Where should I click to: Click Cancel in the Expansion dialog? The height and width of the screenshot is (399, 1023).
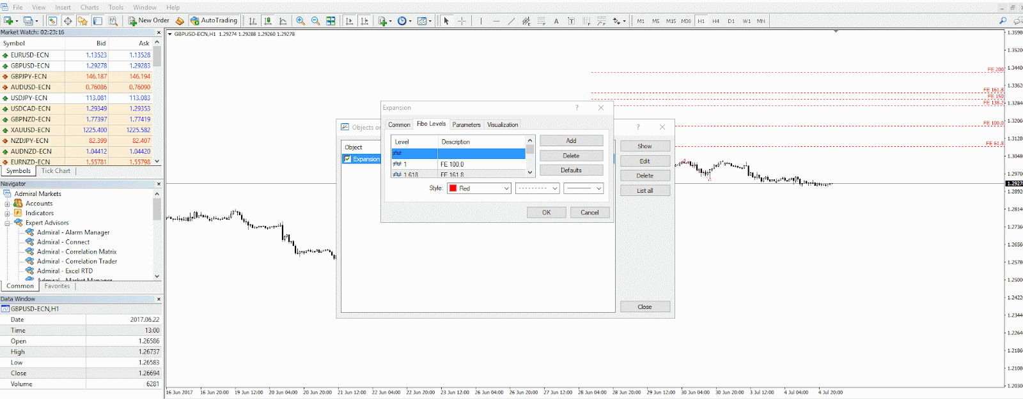(590, 213)
